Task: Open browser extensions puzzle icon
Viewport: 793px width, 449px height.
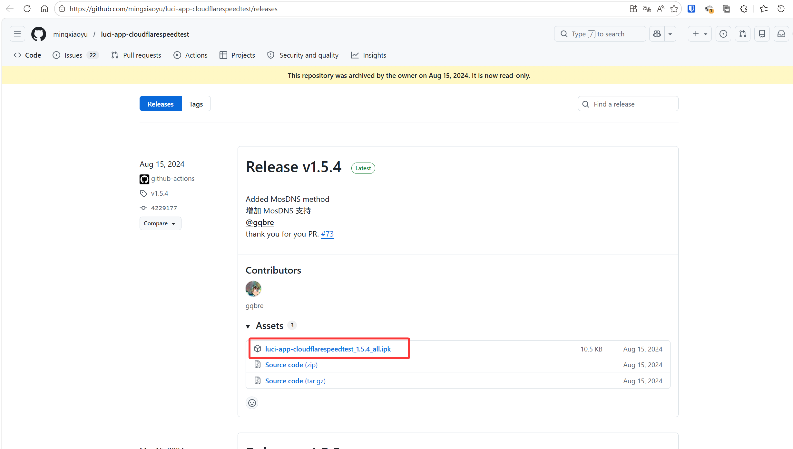Action: 744,9
